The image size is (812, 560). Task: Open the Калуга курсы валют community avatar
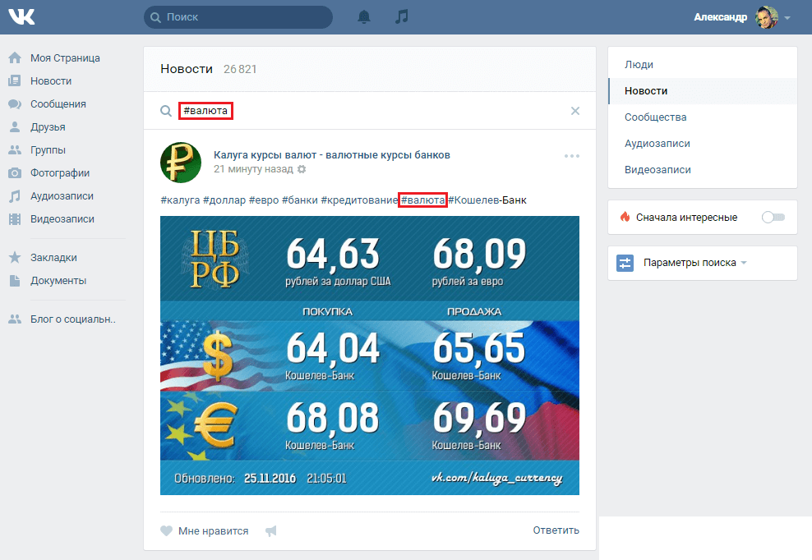point(181,163)
